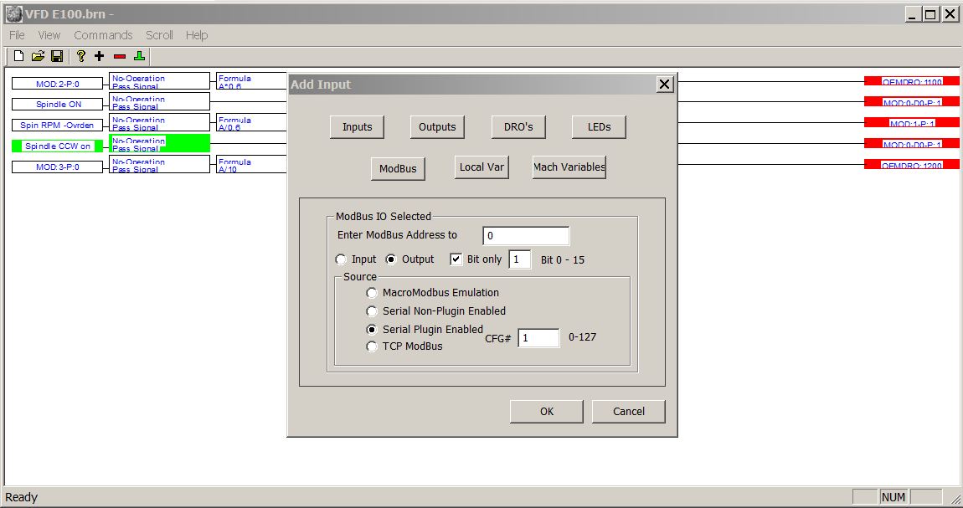Select Serial Non-Plugin Enabled source
Viewport: 963px width, 508px height.
point(372,311)
